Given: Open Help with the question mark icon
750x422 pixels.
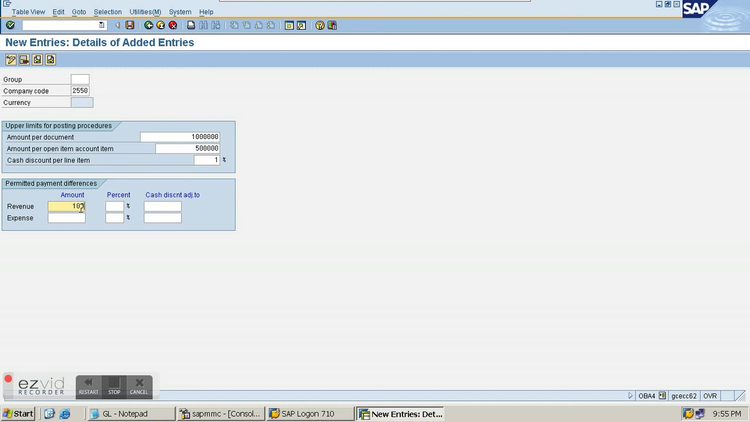Looking at the screenshot, I should point(319,25).
